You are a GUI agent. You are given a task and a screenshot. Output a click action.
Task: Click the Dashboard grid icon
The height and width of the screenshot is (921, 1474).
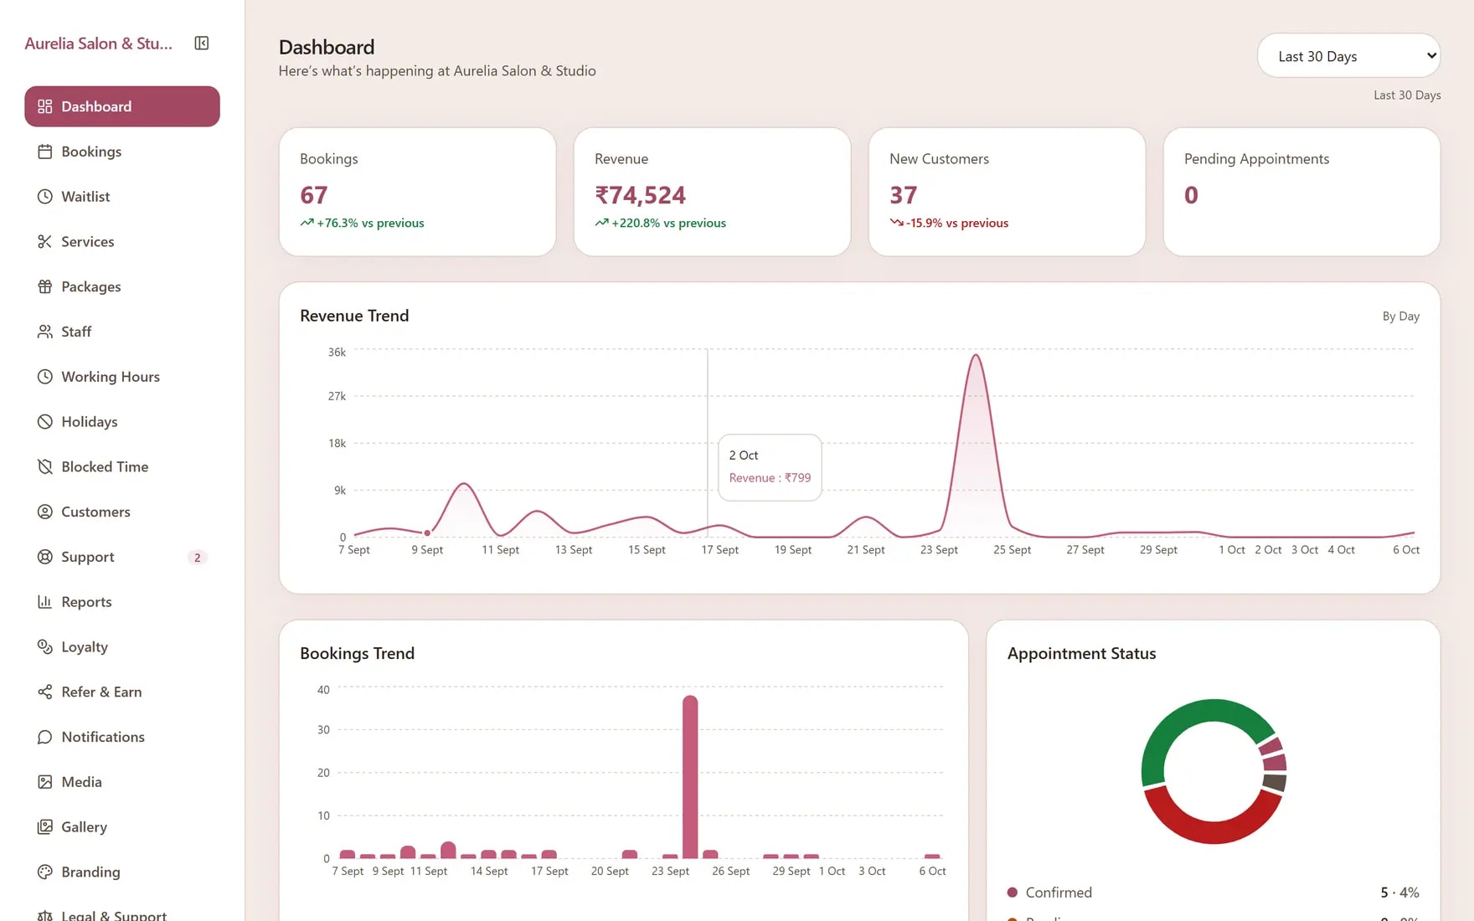45,106
